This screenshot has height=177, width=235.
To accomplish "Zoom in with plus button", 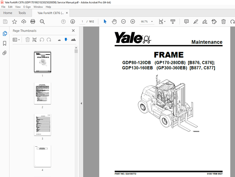I will click(x=133, y=22).
